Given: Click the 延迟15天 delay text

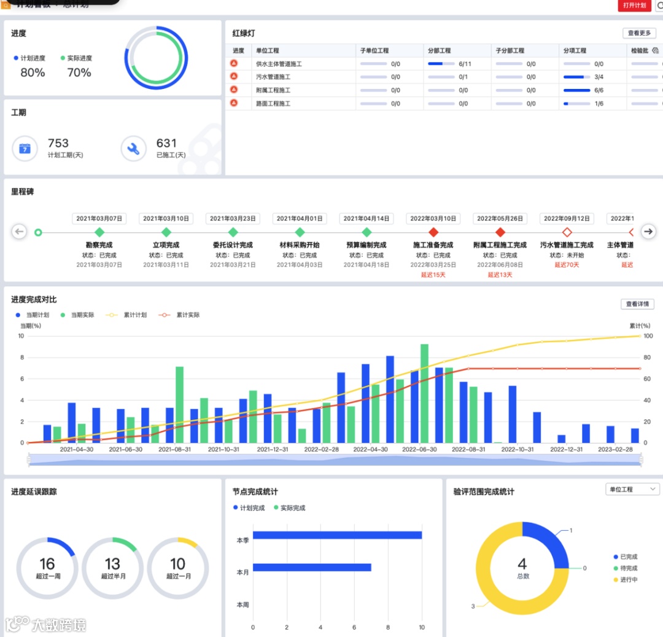Looking at the screenshot, I should [x=433, y=275].
